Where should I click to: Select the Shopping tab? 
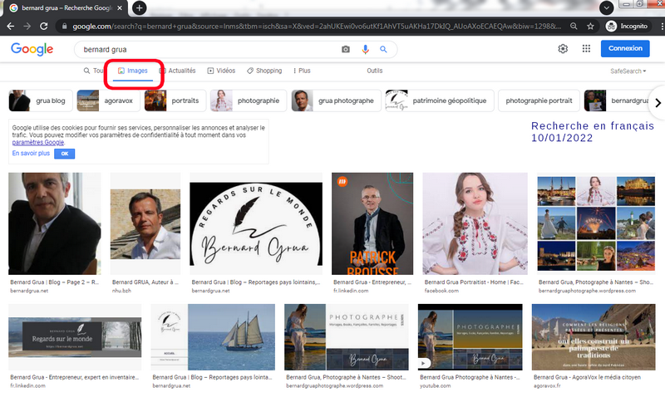click(264, 71)
